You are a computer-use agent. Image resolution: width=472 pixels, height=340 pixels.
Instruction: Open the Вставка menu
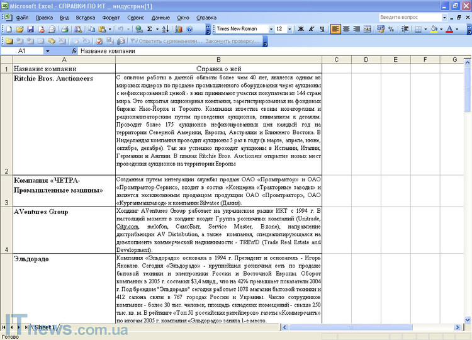(86, 18)
